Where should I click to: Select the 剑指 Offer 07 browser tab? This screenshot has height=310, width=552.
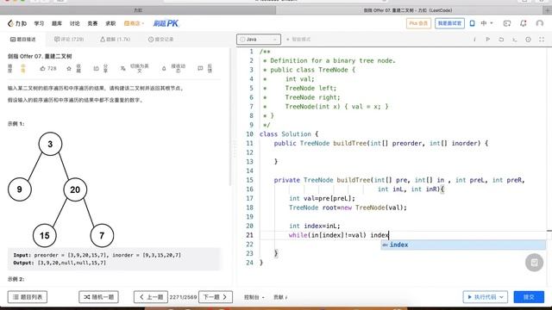pyautogui.click(x=408, y=10)
